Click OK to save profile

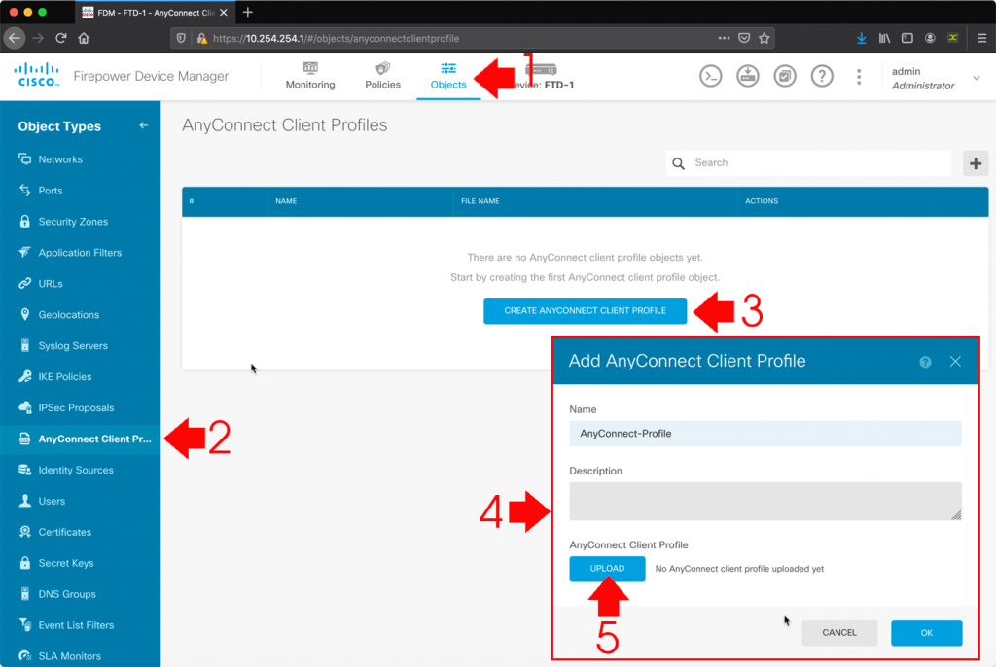coord(926,633)
